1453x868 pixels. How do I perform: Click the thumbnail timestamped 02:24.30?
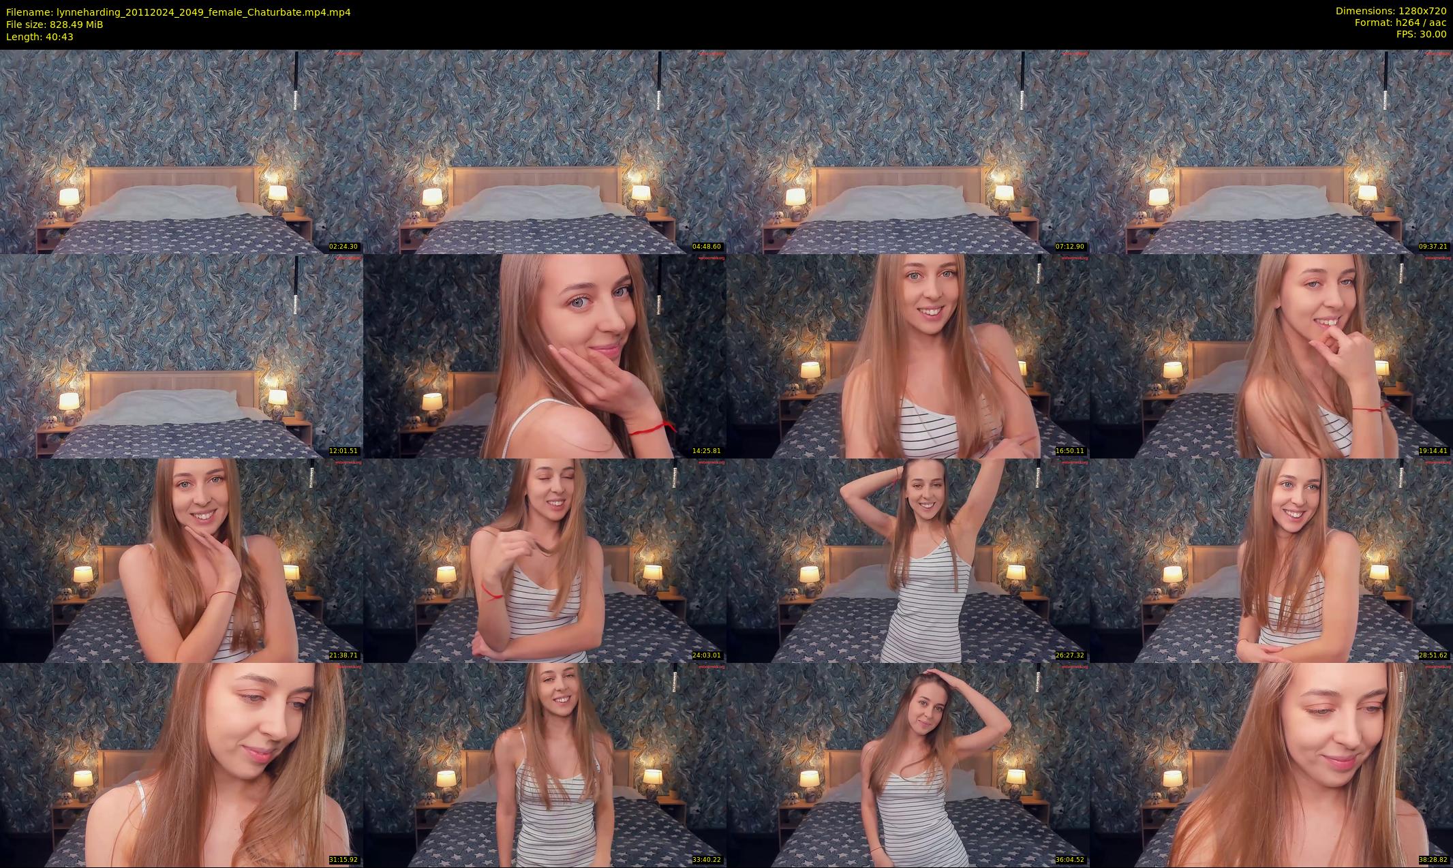pos(181,151)
